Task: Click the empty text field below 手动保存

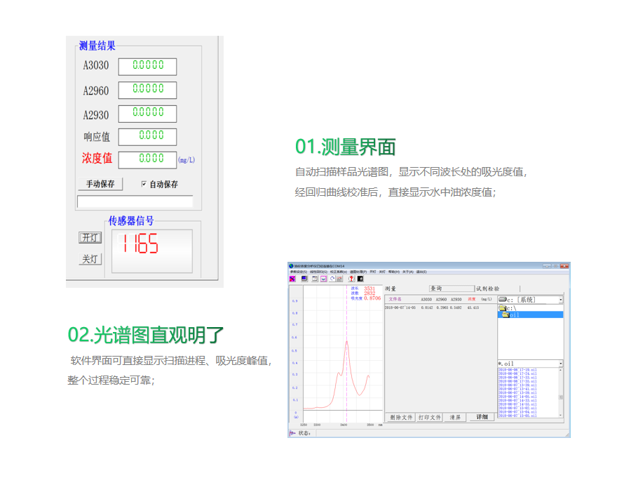Action: point(135,202)
